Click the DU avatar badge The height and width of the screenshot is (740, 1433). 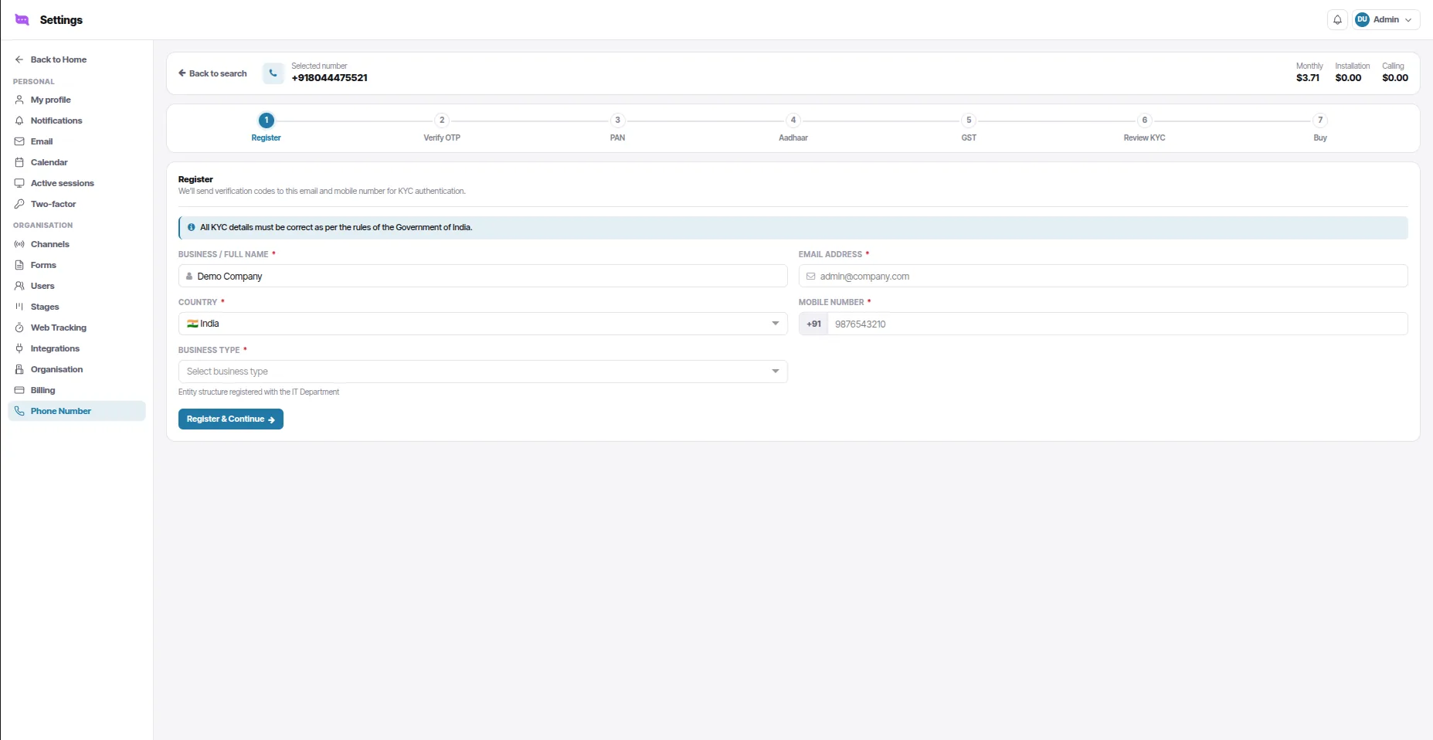[1362, 20]
